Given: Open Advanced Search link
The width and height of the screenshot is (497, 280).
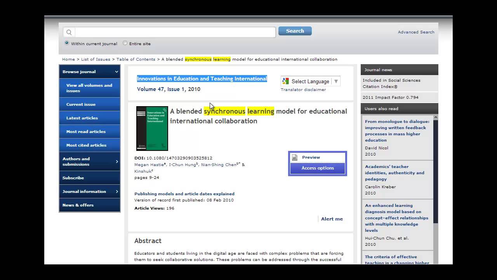Looking at the screenshot, I should (416, 32).
